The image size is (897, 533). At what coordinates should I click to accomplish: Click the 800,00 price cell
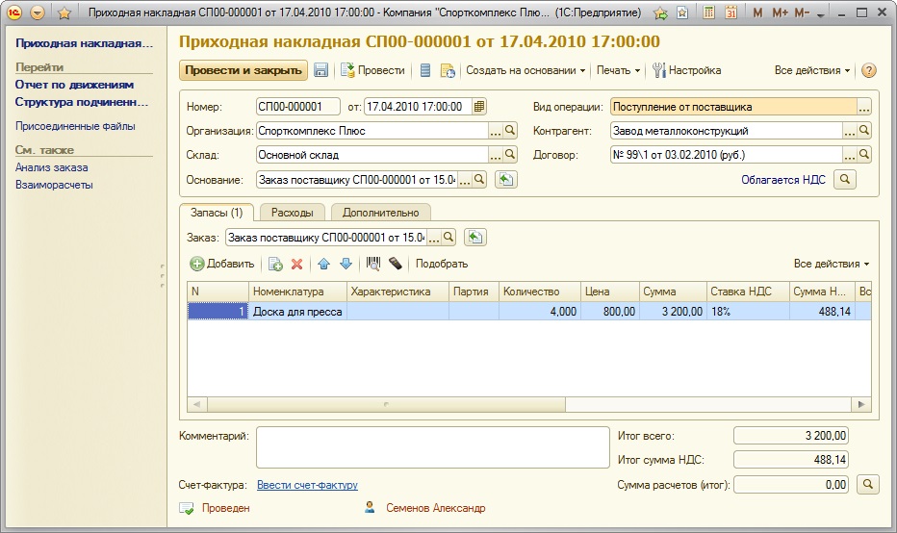(x=610, y=311)
